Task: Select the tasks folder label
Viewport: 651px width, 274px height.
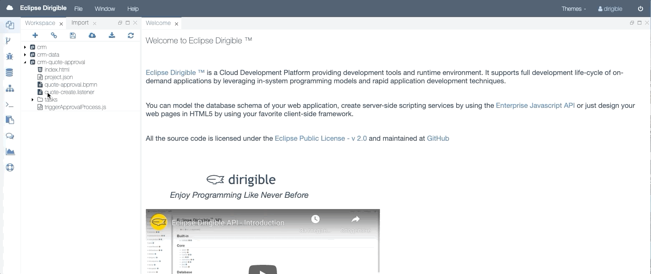Action: coord(51,100)
